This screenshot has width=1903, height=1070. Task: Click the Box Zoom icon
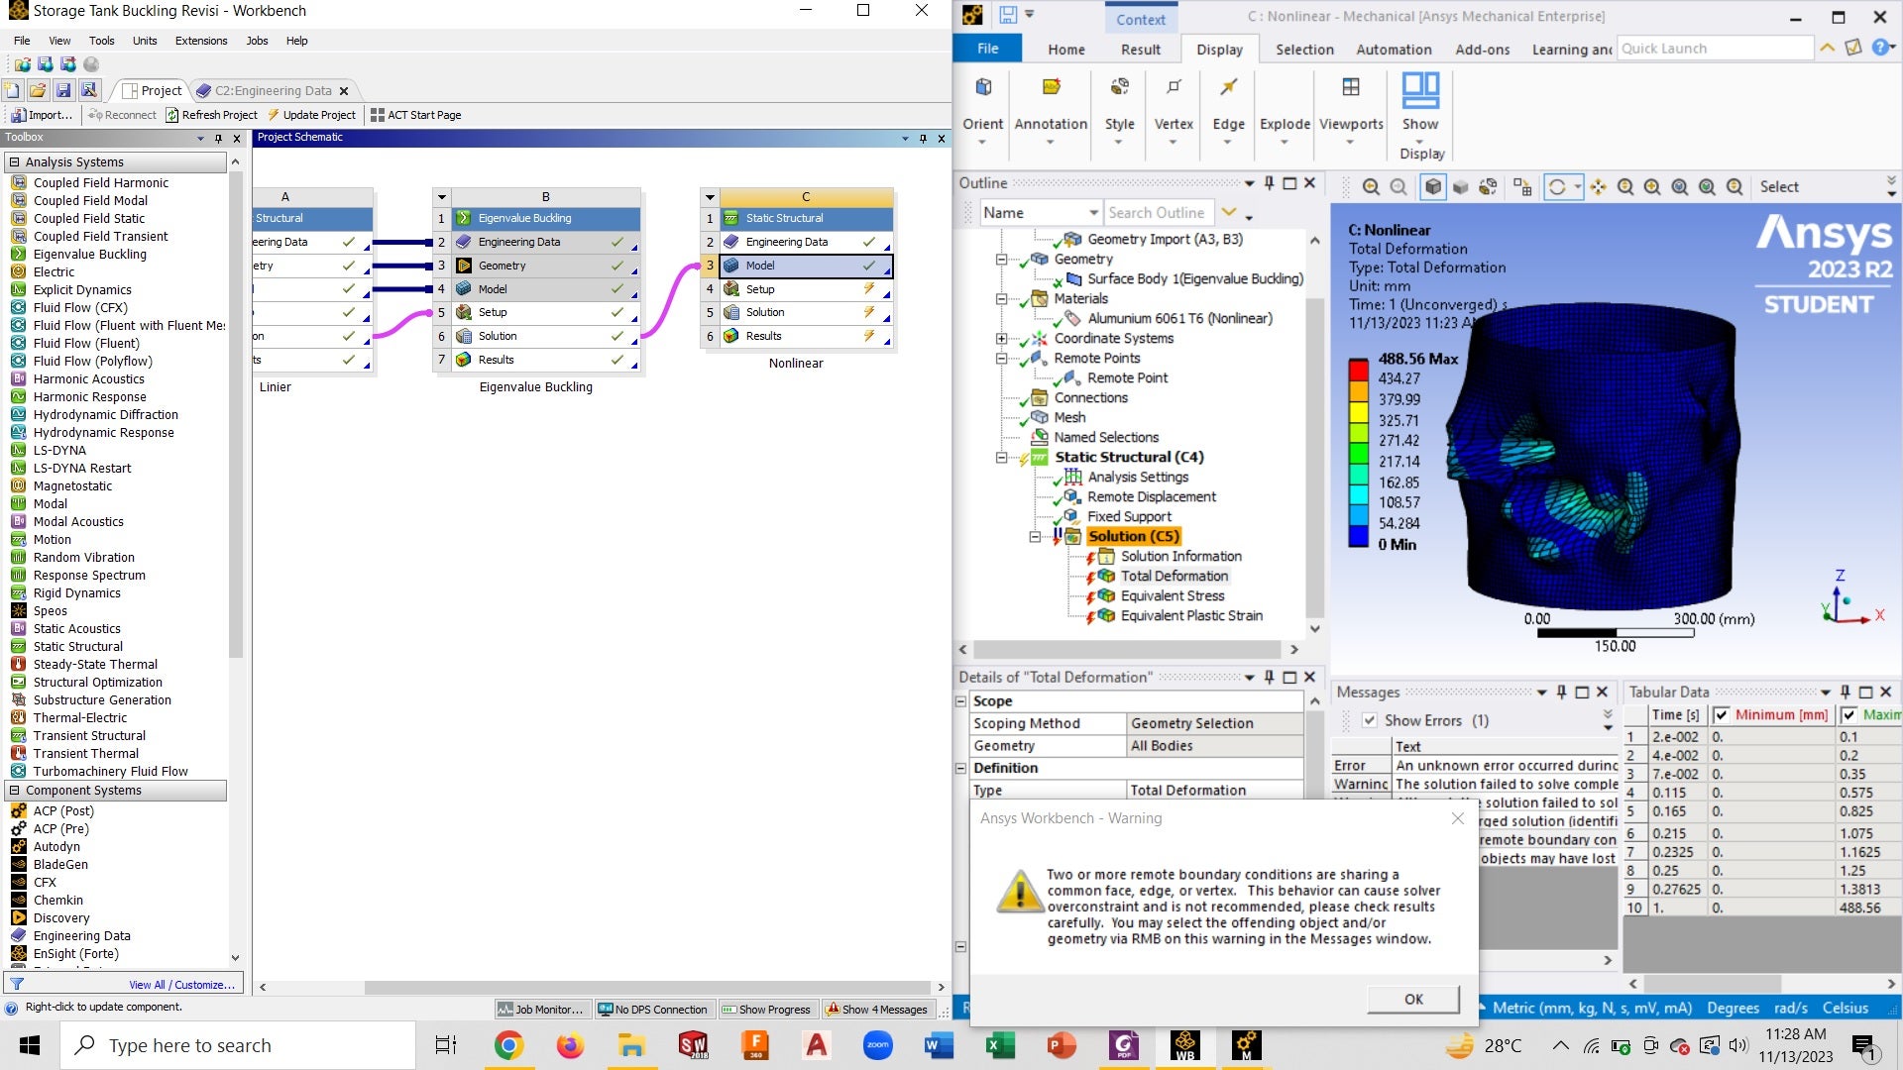(x=1652, y=187)
